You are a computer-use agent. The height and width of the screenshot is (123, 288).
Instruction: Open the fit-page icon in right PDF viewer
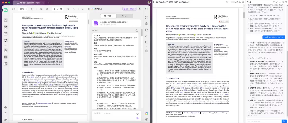coord(240,2)
